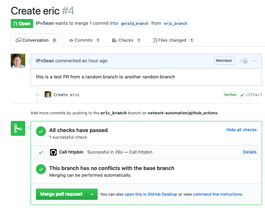Open the comment options ellipsis menu
The width and height of the screenshot is (265, 208).
[255, 61]
